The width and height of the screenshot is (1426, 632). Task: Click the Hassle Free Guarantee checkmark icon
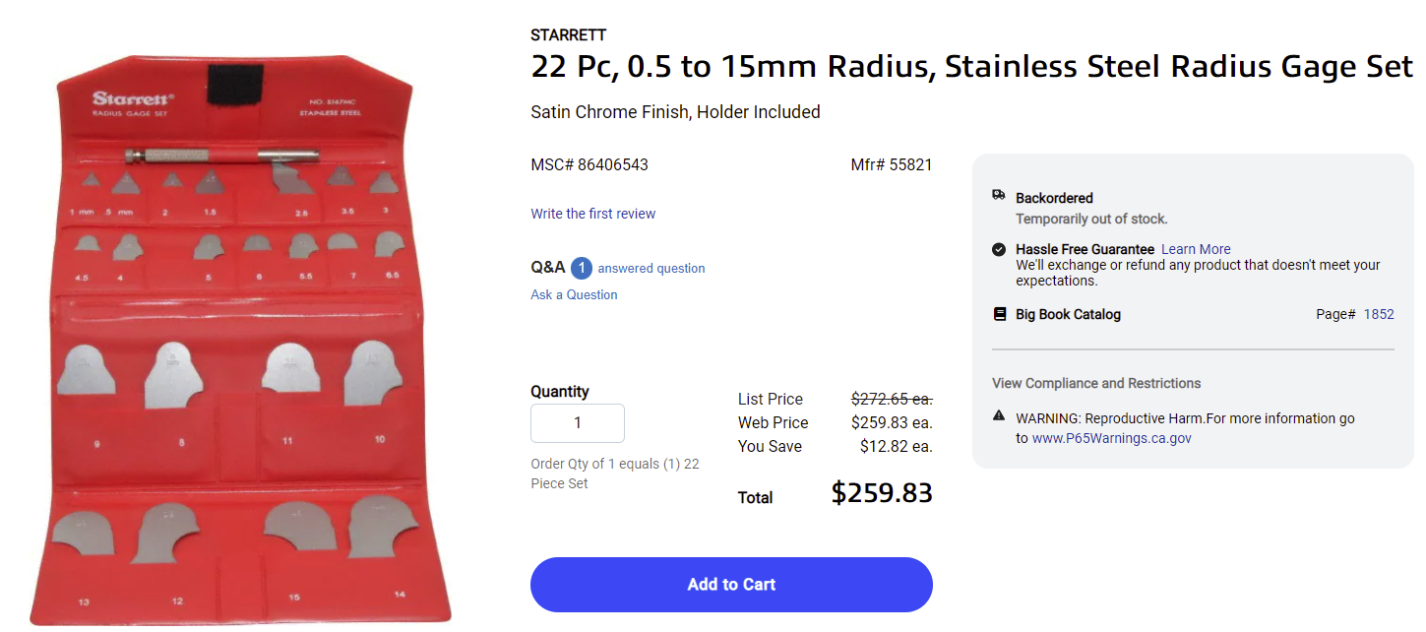pyautogui.click(x=999, y=249)
